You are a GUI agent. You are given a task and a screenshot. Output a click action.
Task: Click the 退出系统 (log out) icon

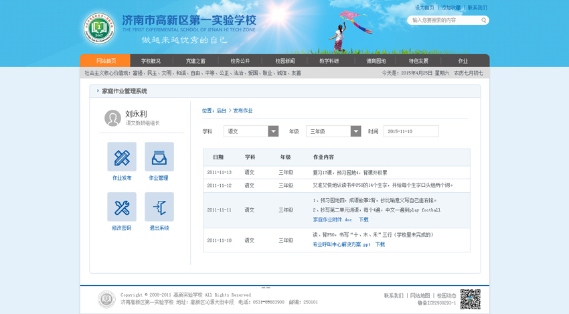[x=159, y=207]
